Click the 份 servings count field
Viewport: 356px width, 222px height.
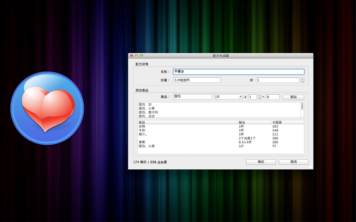277,80
